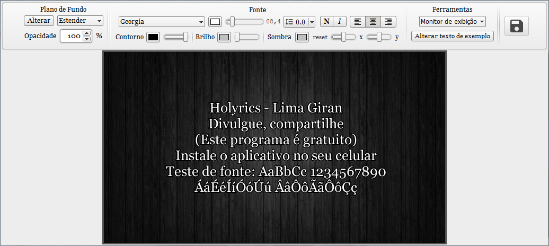549x246 pixels.
Task: Adjust the Brilho intensity slider
Action: [x=247, y=37]
